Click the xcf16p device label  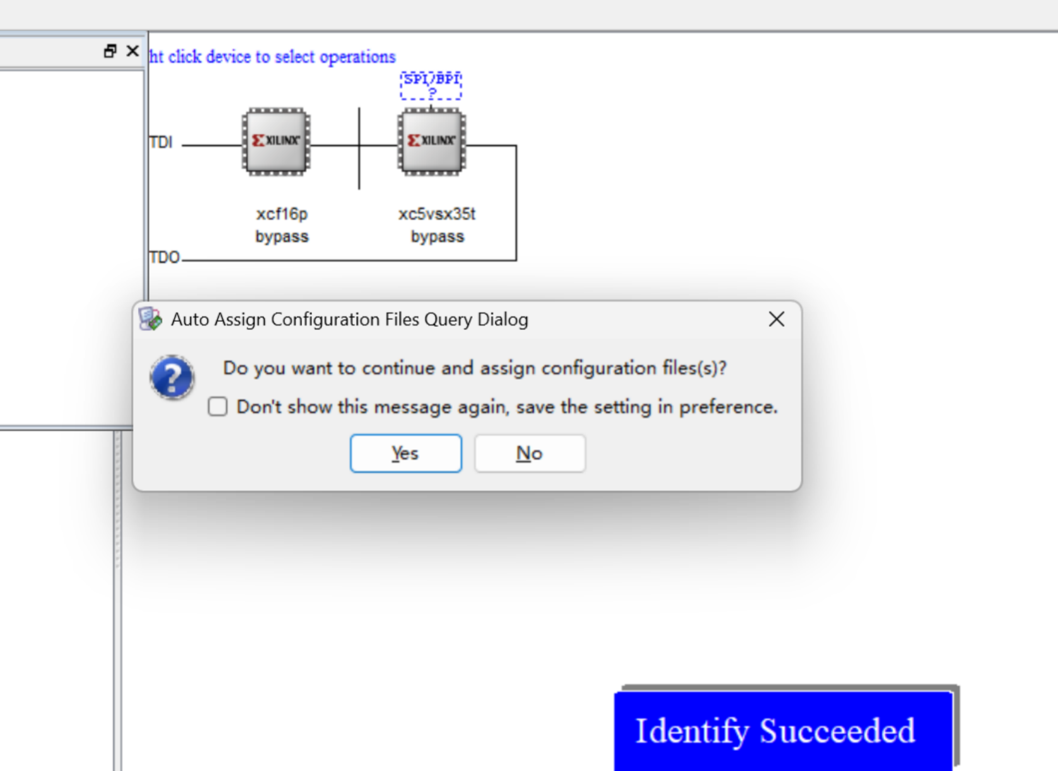[x=282, y=214]
